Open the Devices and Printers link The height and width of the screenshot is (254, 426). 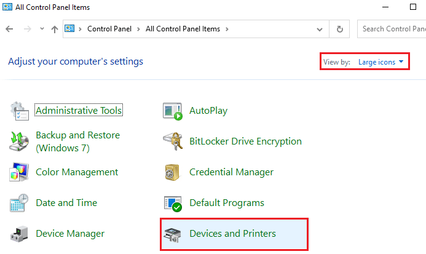[232, 234]
